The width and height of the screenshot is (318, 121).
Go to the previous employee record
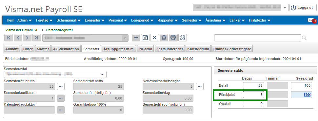pos(18,38)
